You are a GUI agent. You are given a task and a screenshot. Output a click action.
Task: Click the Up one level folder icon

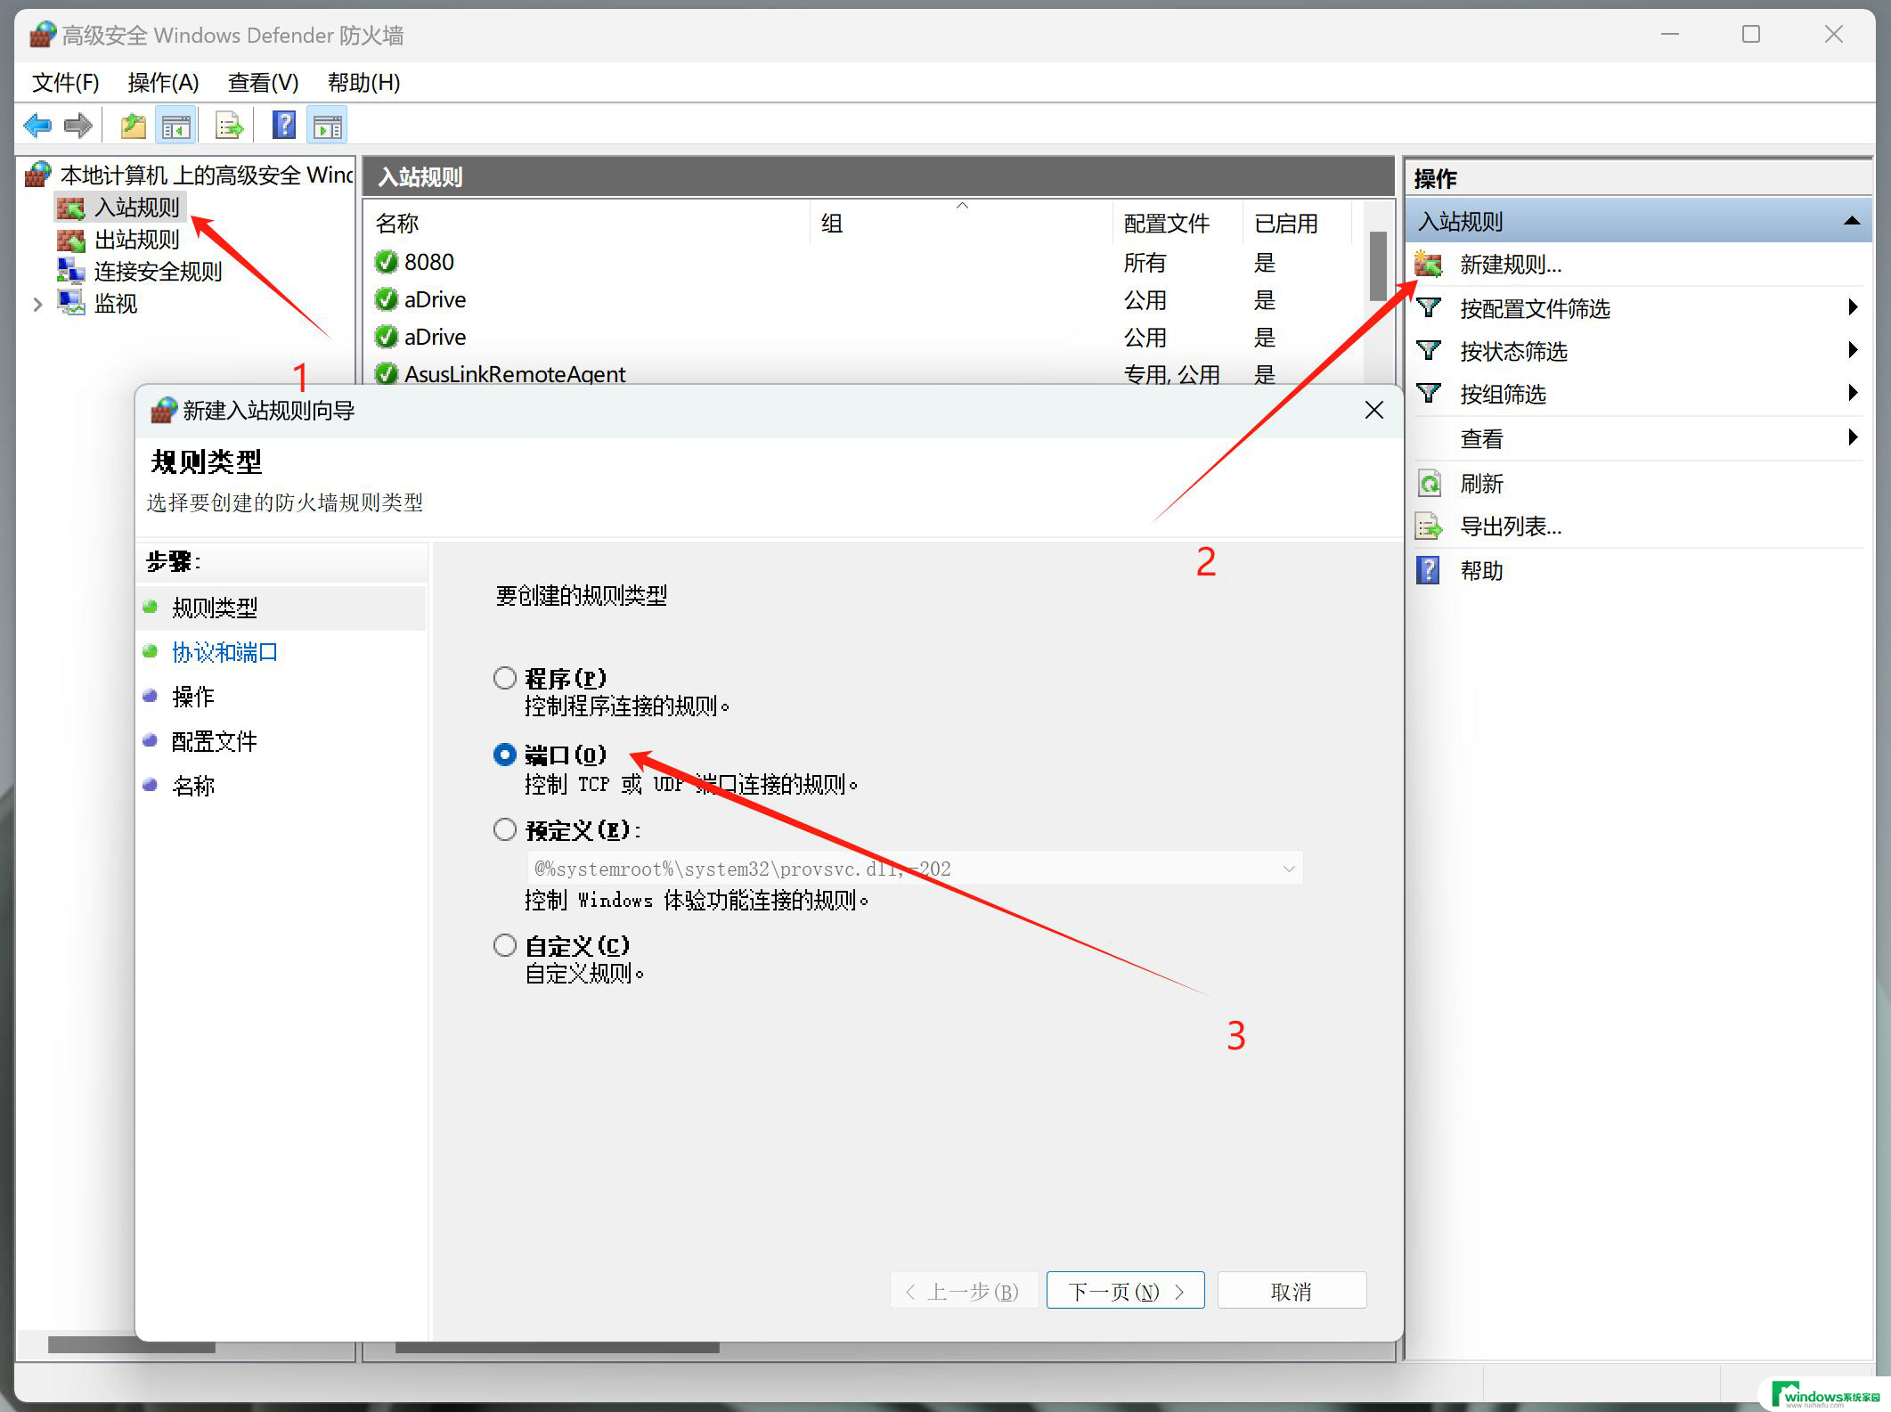[134, 126]
